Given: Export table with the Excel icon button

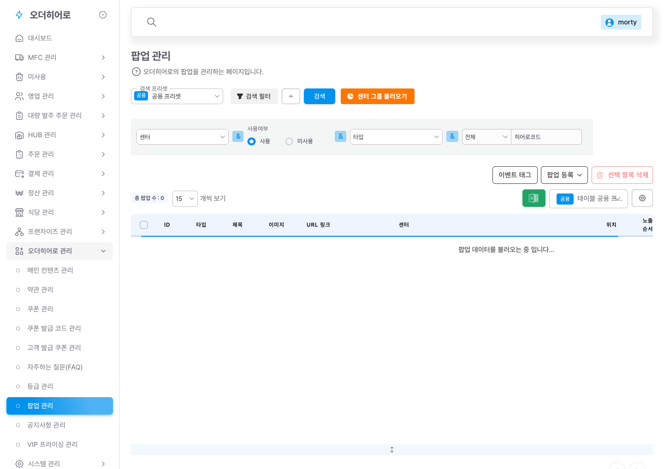Looking at the screenshot, I should coord(534,198).
